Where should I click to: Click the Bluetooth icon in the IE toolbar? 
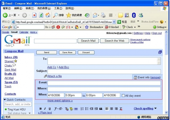pyautogui.click(x=134, y=15)
